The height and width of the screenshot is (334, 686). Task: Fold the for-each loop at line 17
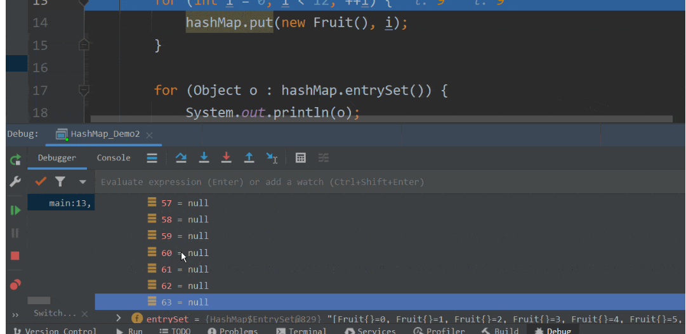[84, 90]
